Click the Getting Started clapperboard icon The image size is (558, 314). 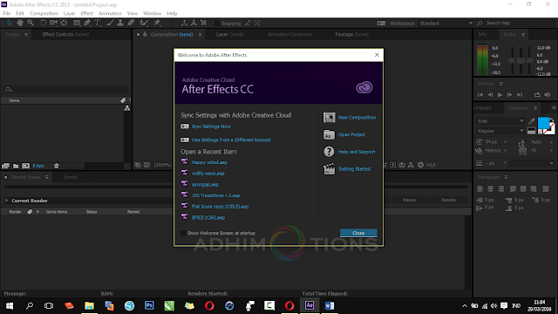[x=329, y=168]
